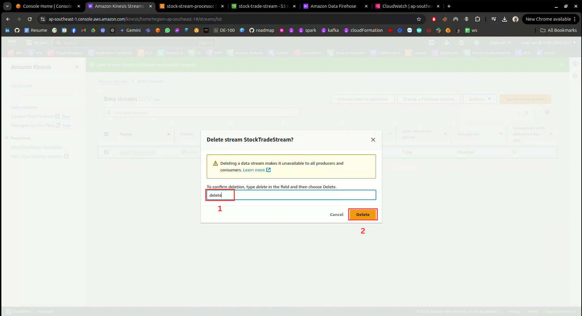This screenshot has height=316, width=582.
Task: Toggle the StockTradeStream row checkbox
Action: coord(106,152)
